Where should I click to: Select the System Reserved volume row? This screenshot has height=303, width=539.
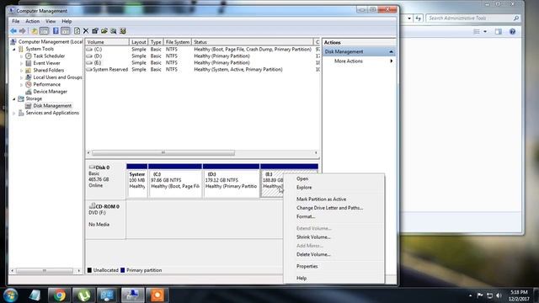pos(202,69)
